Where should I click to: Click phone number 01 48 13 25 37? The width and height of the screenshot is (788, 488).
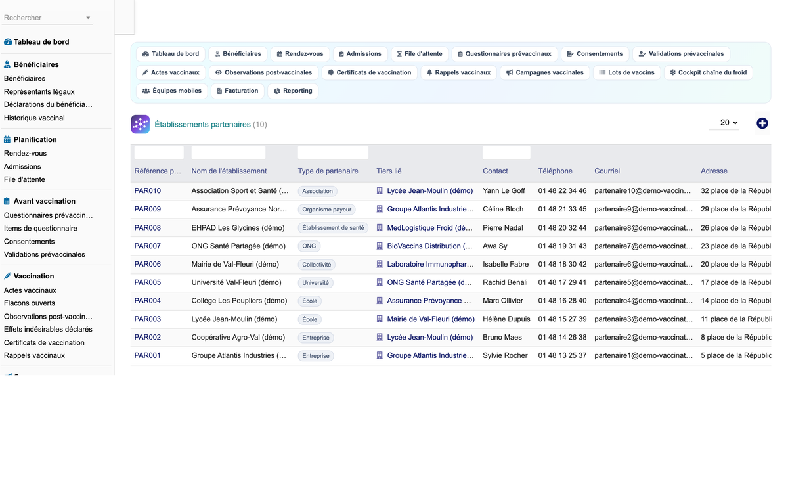[x=563, y=355]
